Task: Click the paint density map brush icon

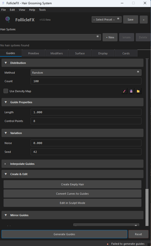Action: tap(124, 91)
